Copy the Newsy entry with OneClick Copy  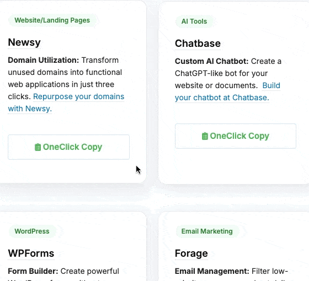click(x=68, y=147)
